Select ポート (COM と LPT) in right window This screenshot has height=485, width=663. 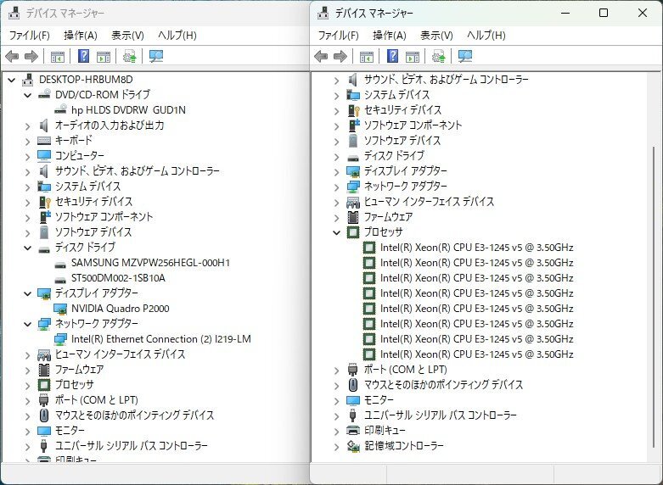coord(405,370)
